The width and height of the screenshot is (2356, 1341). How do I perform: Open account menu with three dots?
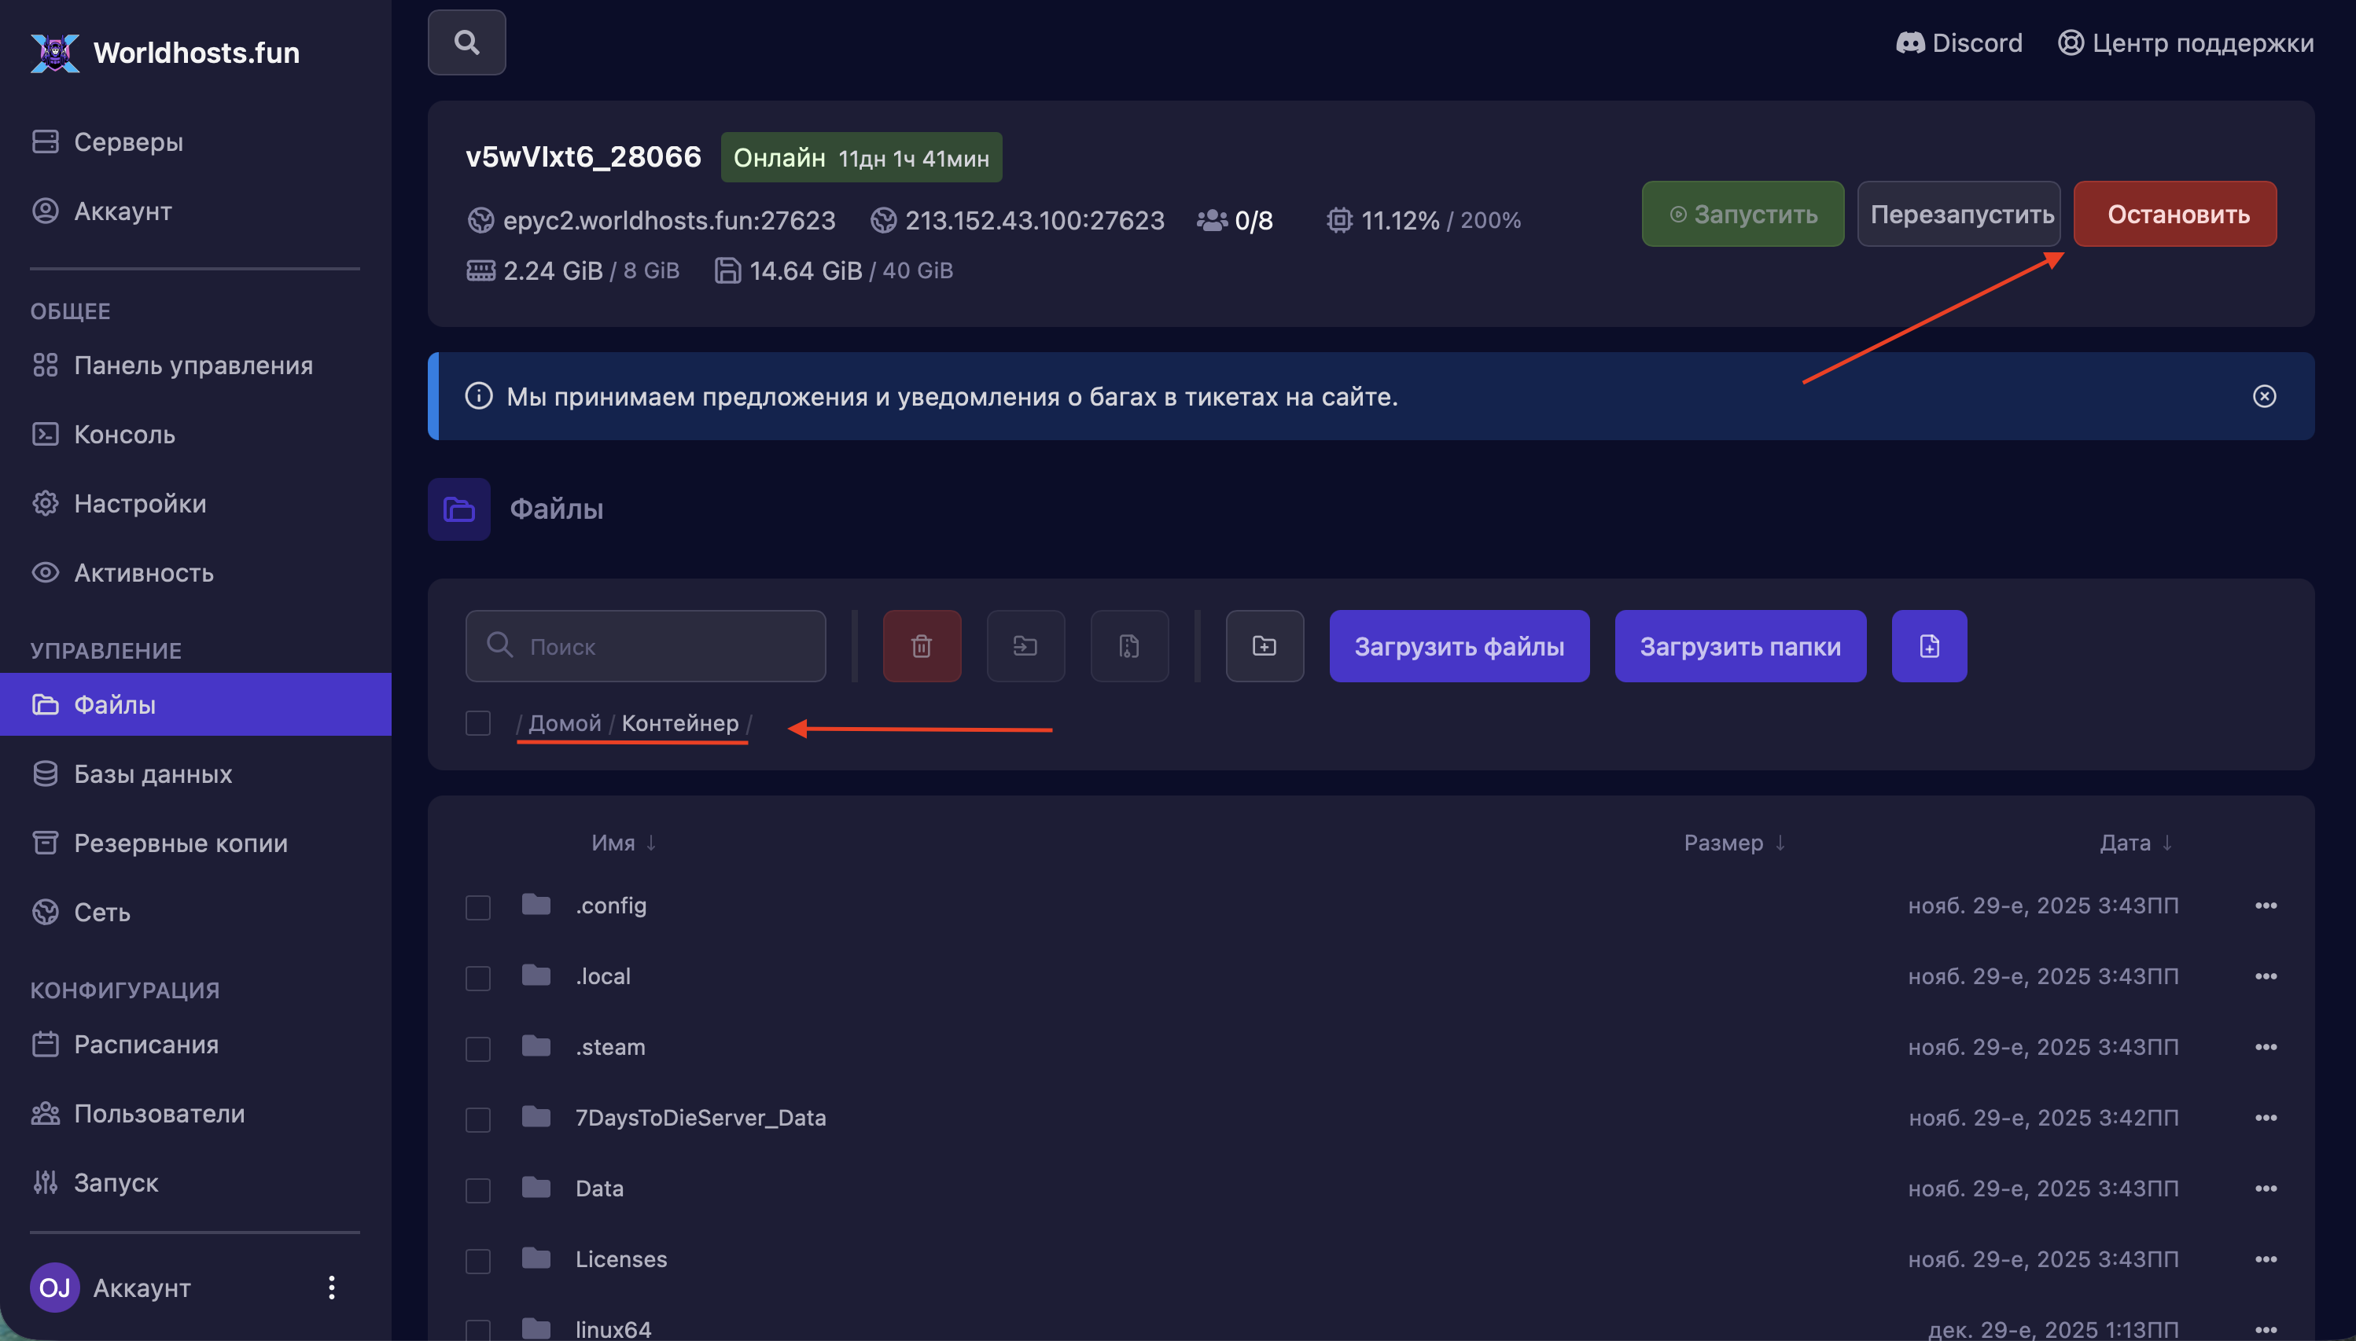tap(332, 1288)
